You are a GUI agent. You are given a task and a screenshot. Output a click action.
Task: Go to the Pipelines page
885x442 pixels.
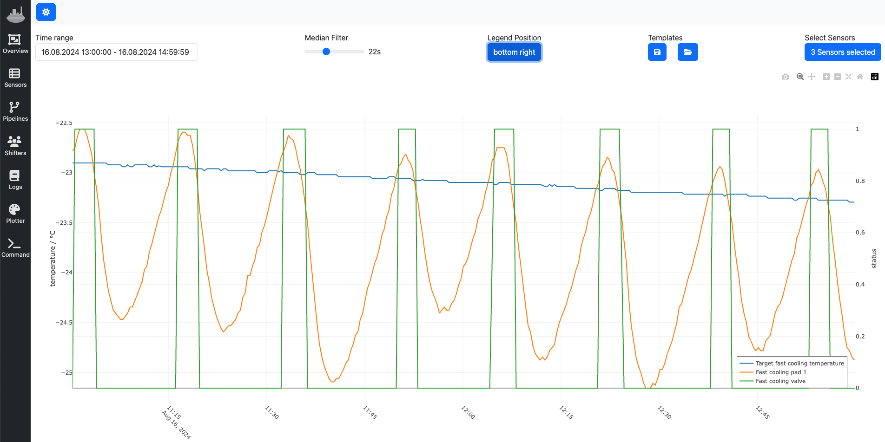click(x=15, y=112)
